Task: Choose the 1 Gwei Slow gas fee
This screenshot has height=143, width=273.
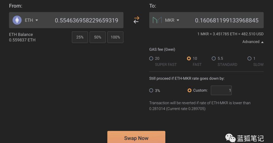Action: [x=249, y=58]
